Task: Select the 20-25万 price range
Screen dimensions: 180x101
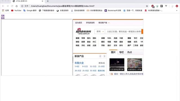Action: [78, 71]
